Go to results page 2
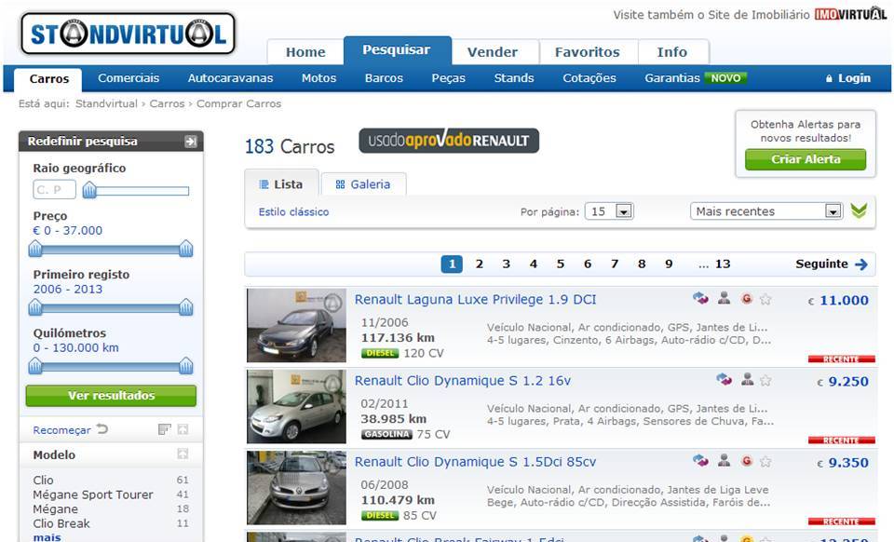This screenshot has width=894, height=542. 479,264
